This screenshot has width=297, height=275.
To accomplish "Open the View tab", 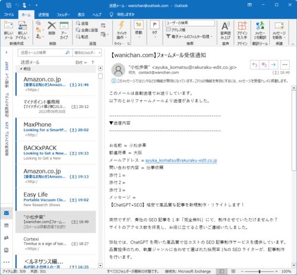I will (81, 14).
